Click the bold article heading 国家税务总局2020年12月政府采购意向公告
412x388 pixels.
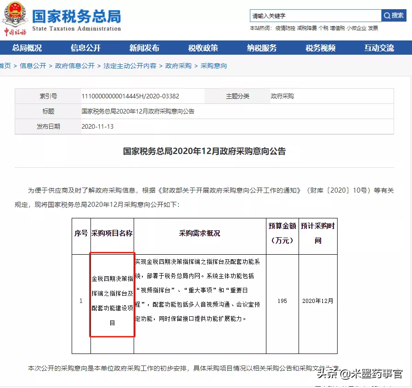tap(204, 151)
